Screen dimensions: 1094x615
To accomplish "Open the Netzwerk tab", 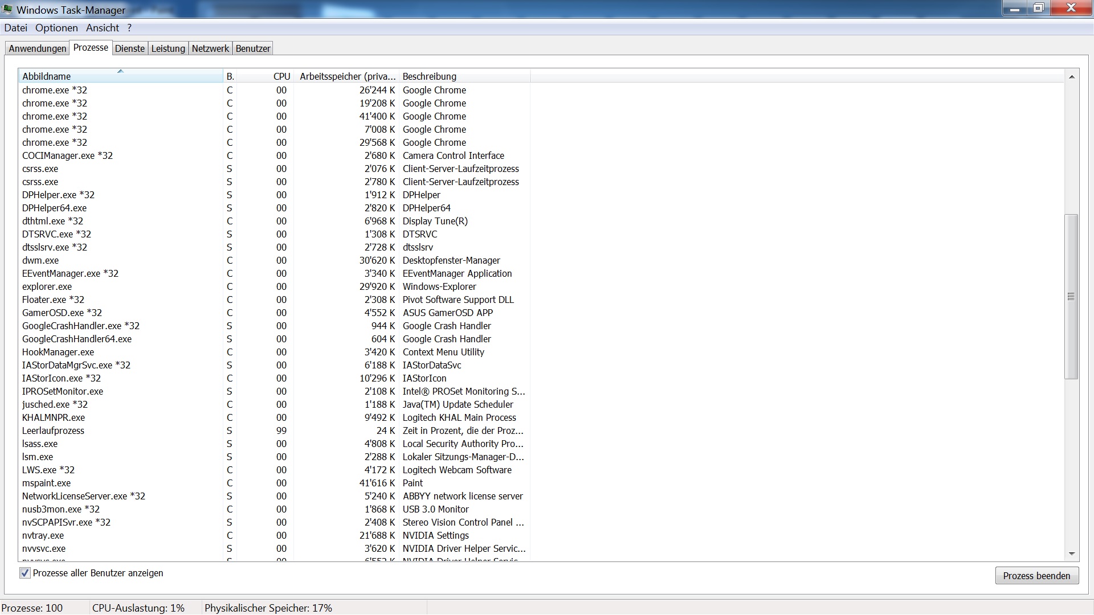I will pos(210,48).
